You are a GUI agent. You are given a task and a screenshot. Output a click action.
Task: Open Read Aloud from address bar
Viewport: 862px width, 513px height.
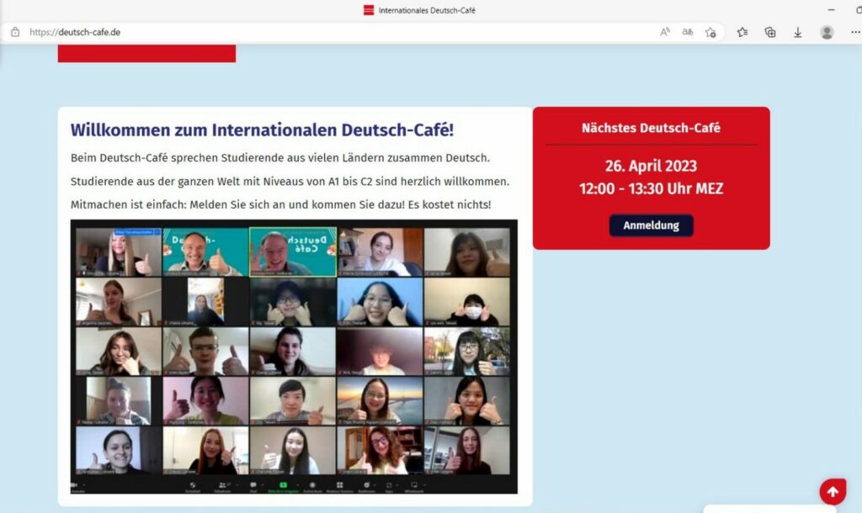pos(665,33)
